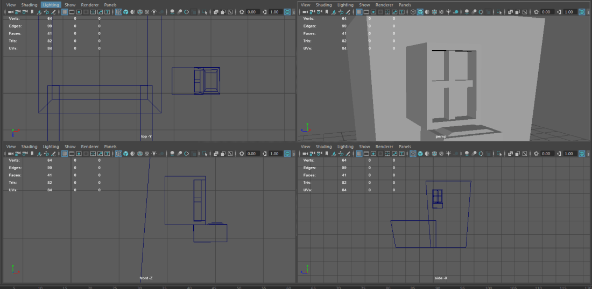Screen dimensions: 592x289
Task: Enable Wireframe shading in the persp panel
Action: tap(413, 12)
